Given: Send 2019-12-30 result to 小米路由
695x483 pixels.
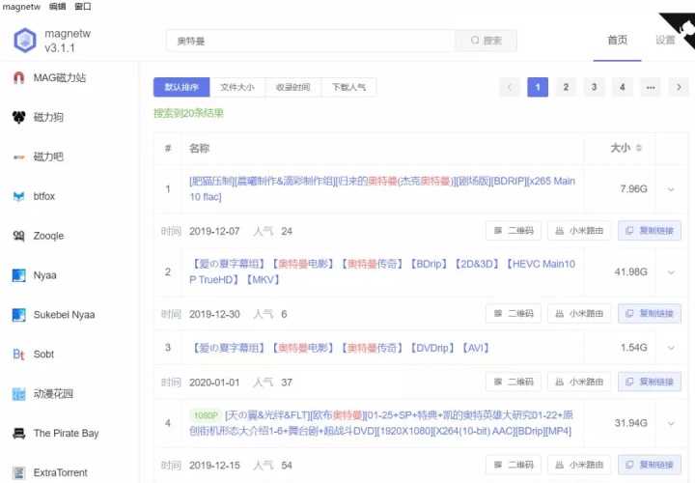Looking at the screenshot, I should [579, 314].
